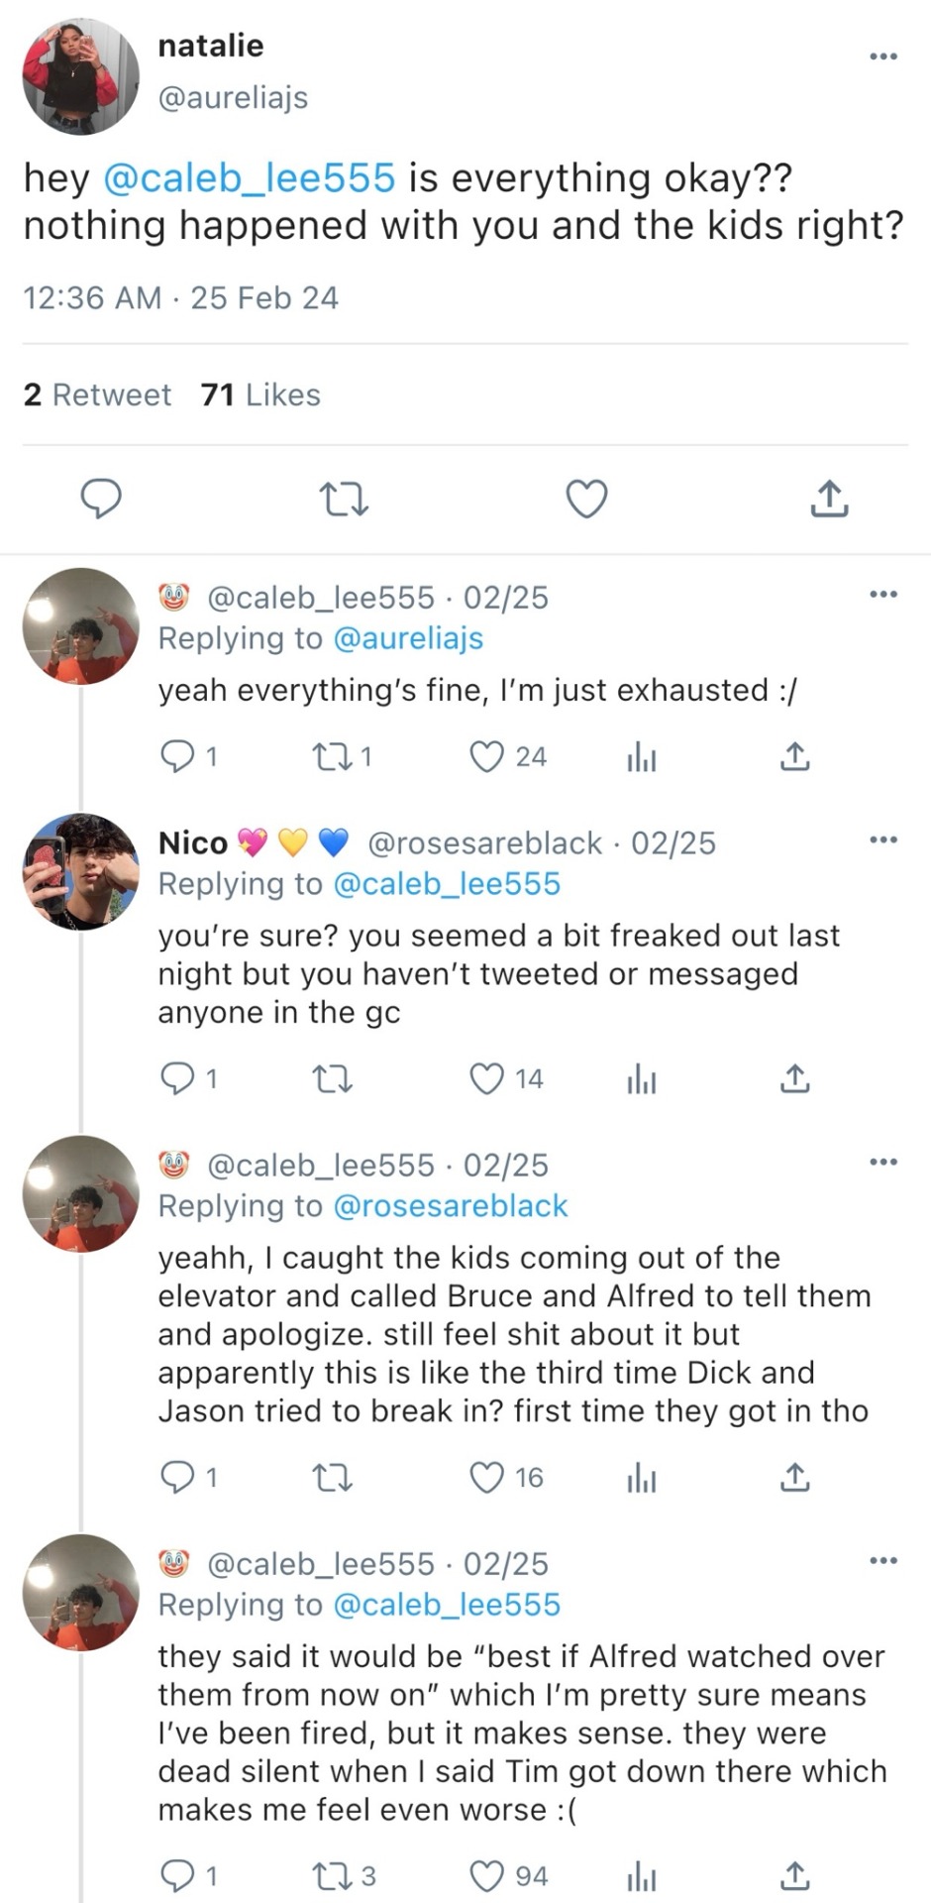Open more options on Nico's reply
Viewport: 931px width, 1903px height.
[x=882, y=840]
